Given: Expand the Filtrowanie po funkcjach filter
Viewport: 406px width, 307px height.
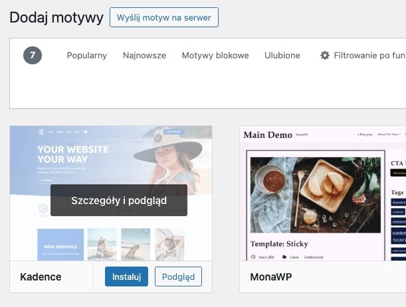Looking at the screenshot, I should coord(363,55).
